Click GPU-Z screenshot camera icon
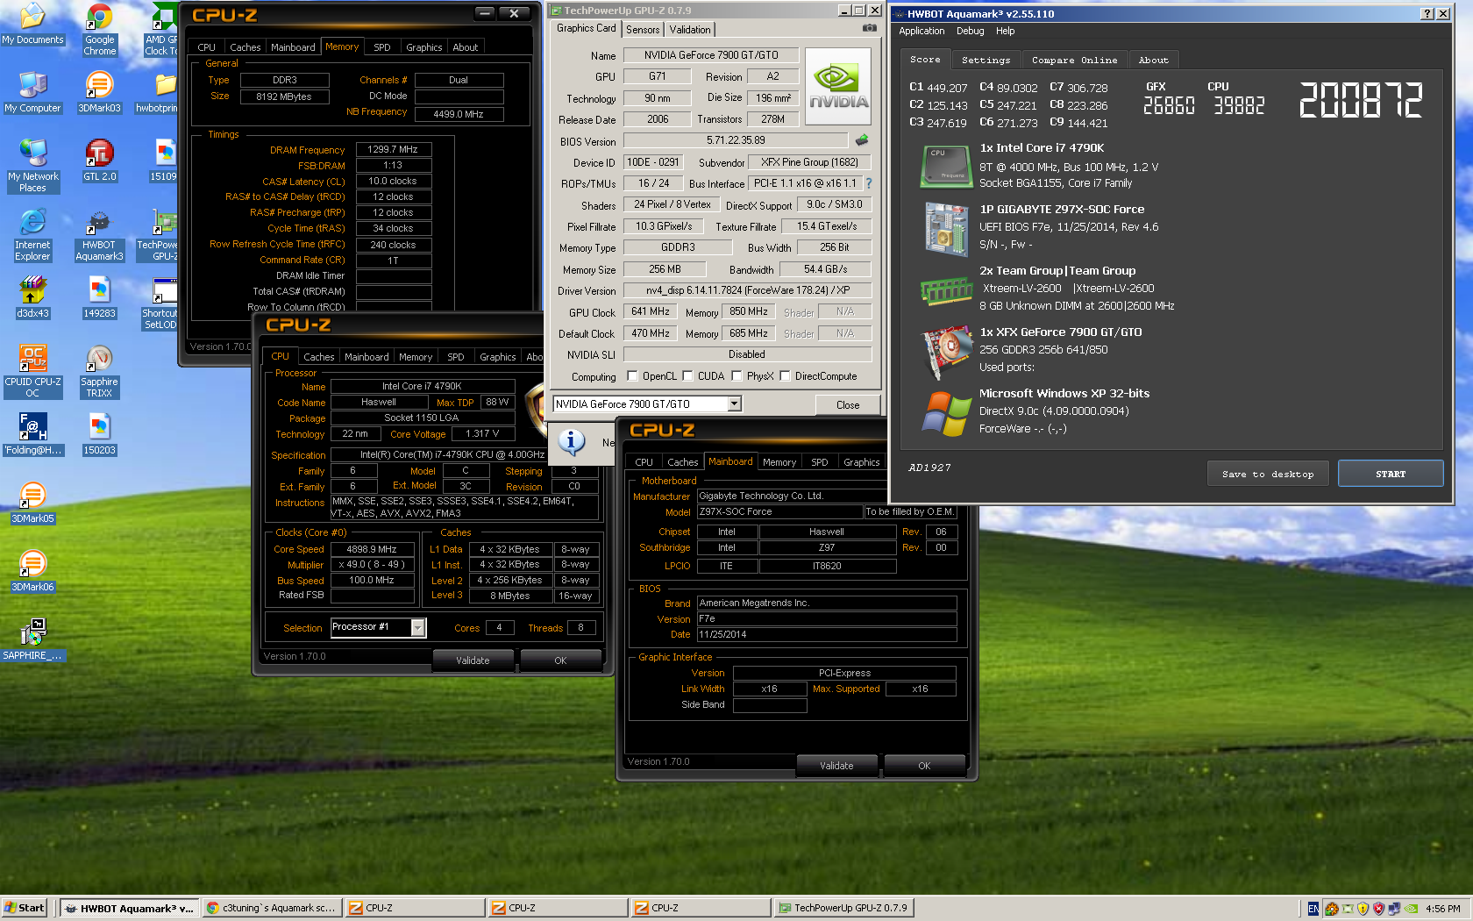The width and height of the screenshot is (1473, 921). 869,28
